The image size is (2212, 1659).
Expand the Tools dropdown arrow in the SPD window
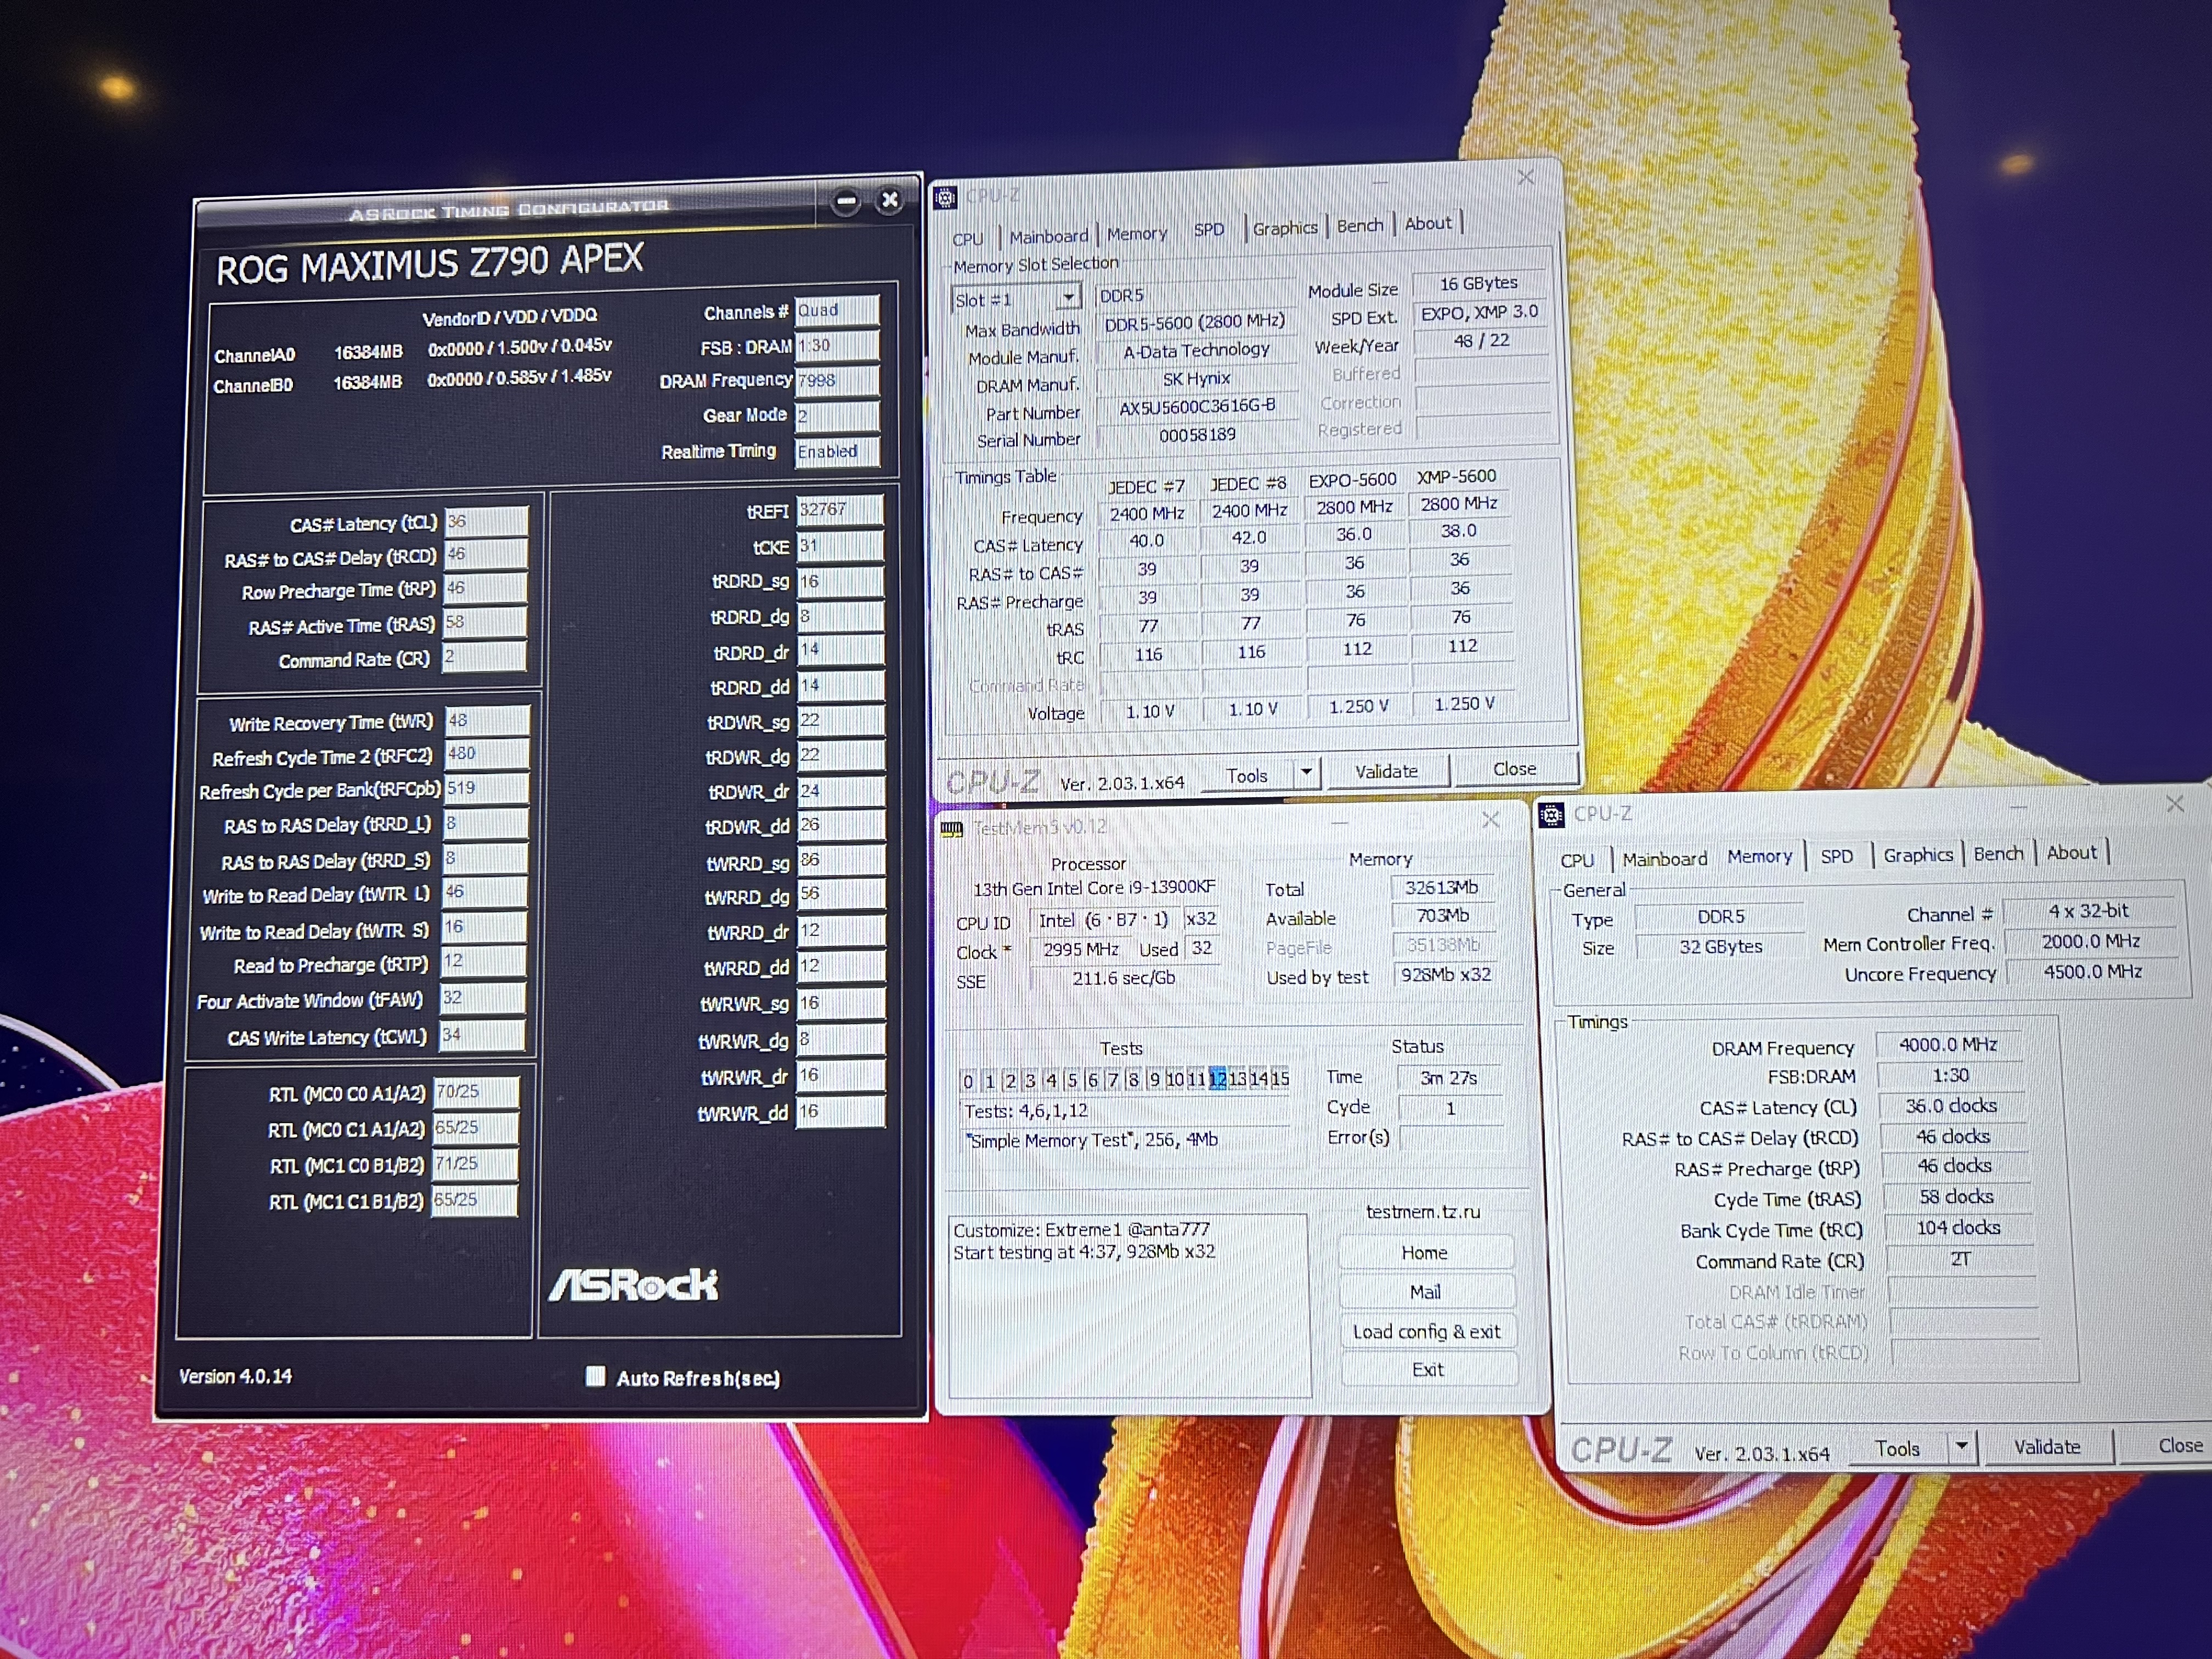[x=1306, y=773]
